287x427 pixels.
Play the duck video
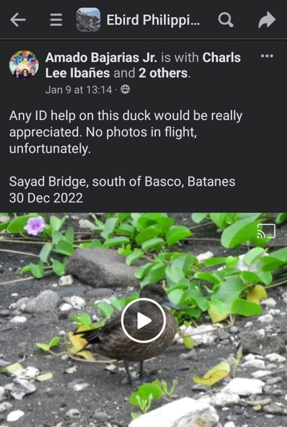(x=143, y=321)
